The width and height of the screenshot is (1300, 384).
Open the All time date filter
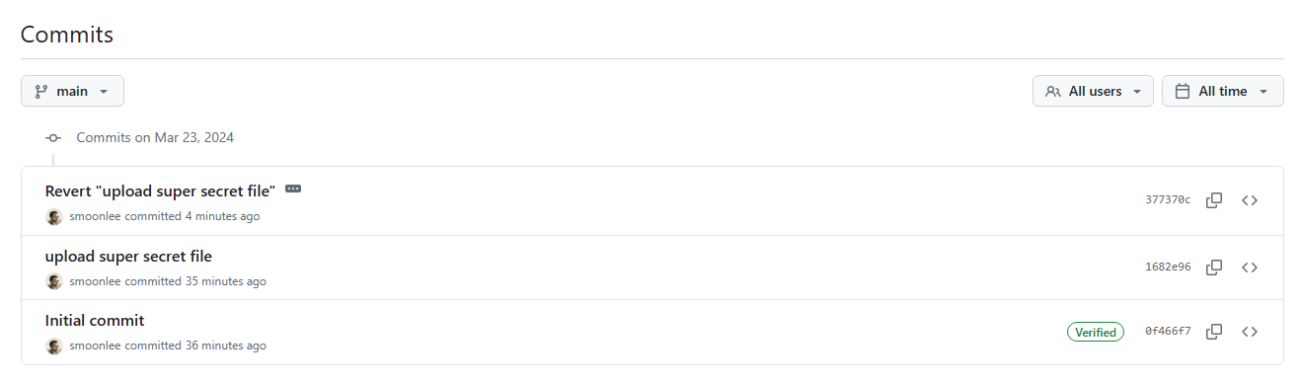click(1222, 91)
